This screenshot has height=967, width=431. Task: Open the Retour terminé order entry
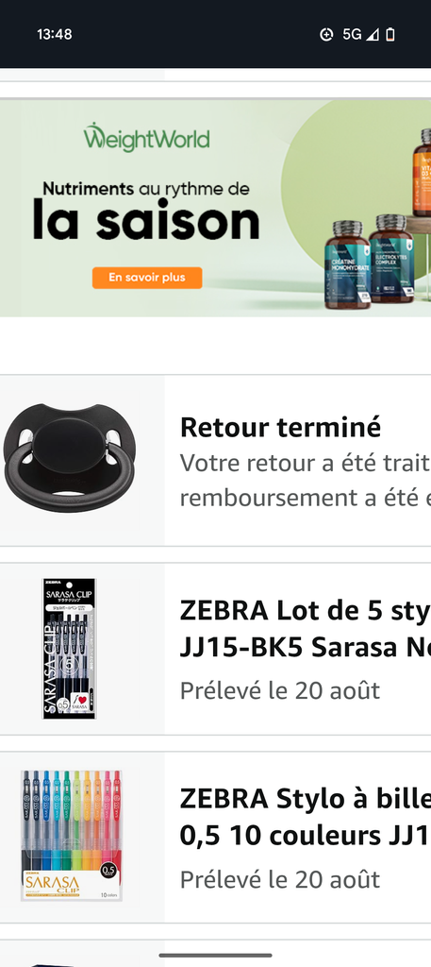pyautogui.click(x=215, y=460)
